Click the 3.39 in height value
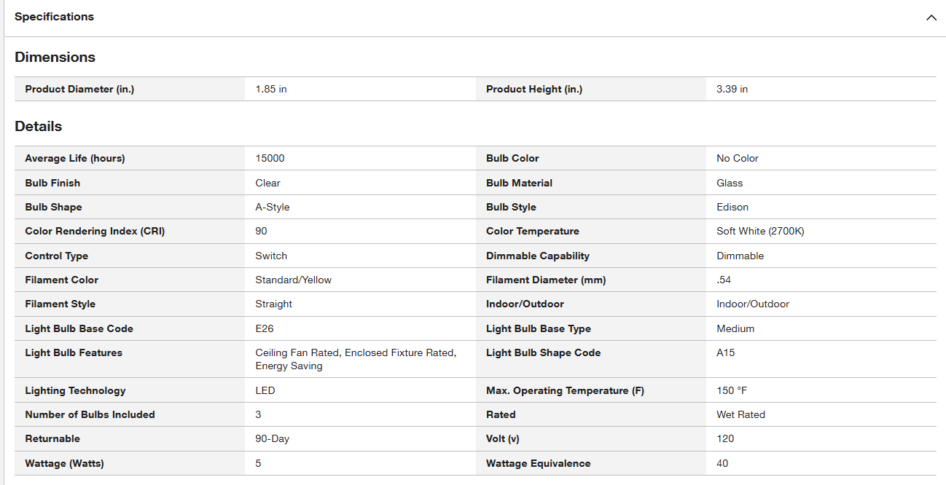Viewport: 946px width, 485px height. (x=732, y=89)
